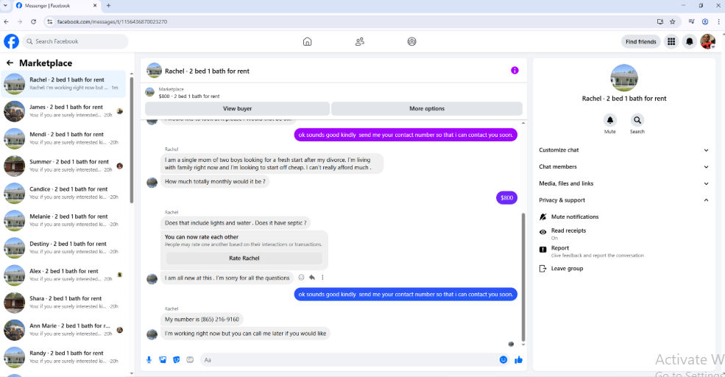Toggle Mute notifications option
This screenshot has height=377, width=725.
pyautogui.click(x=624, y=217)
